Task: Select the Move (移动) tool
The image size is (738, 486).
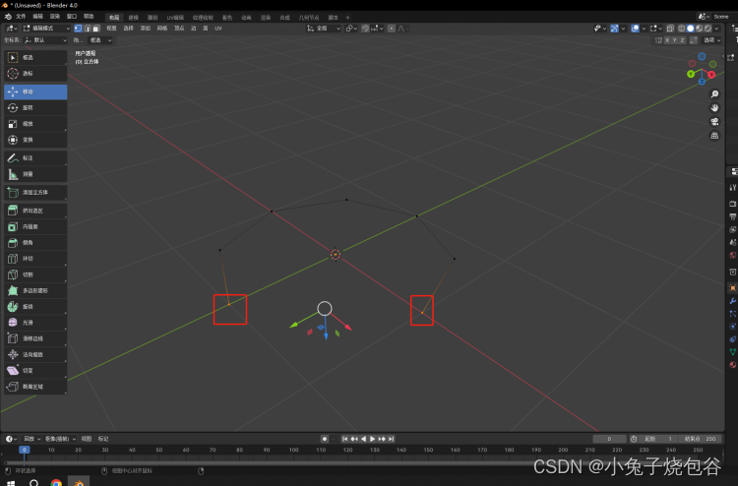Action: point(35,91)
